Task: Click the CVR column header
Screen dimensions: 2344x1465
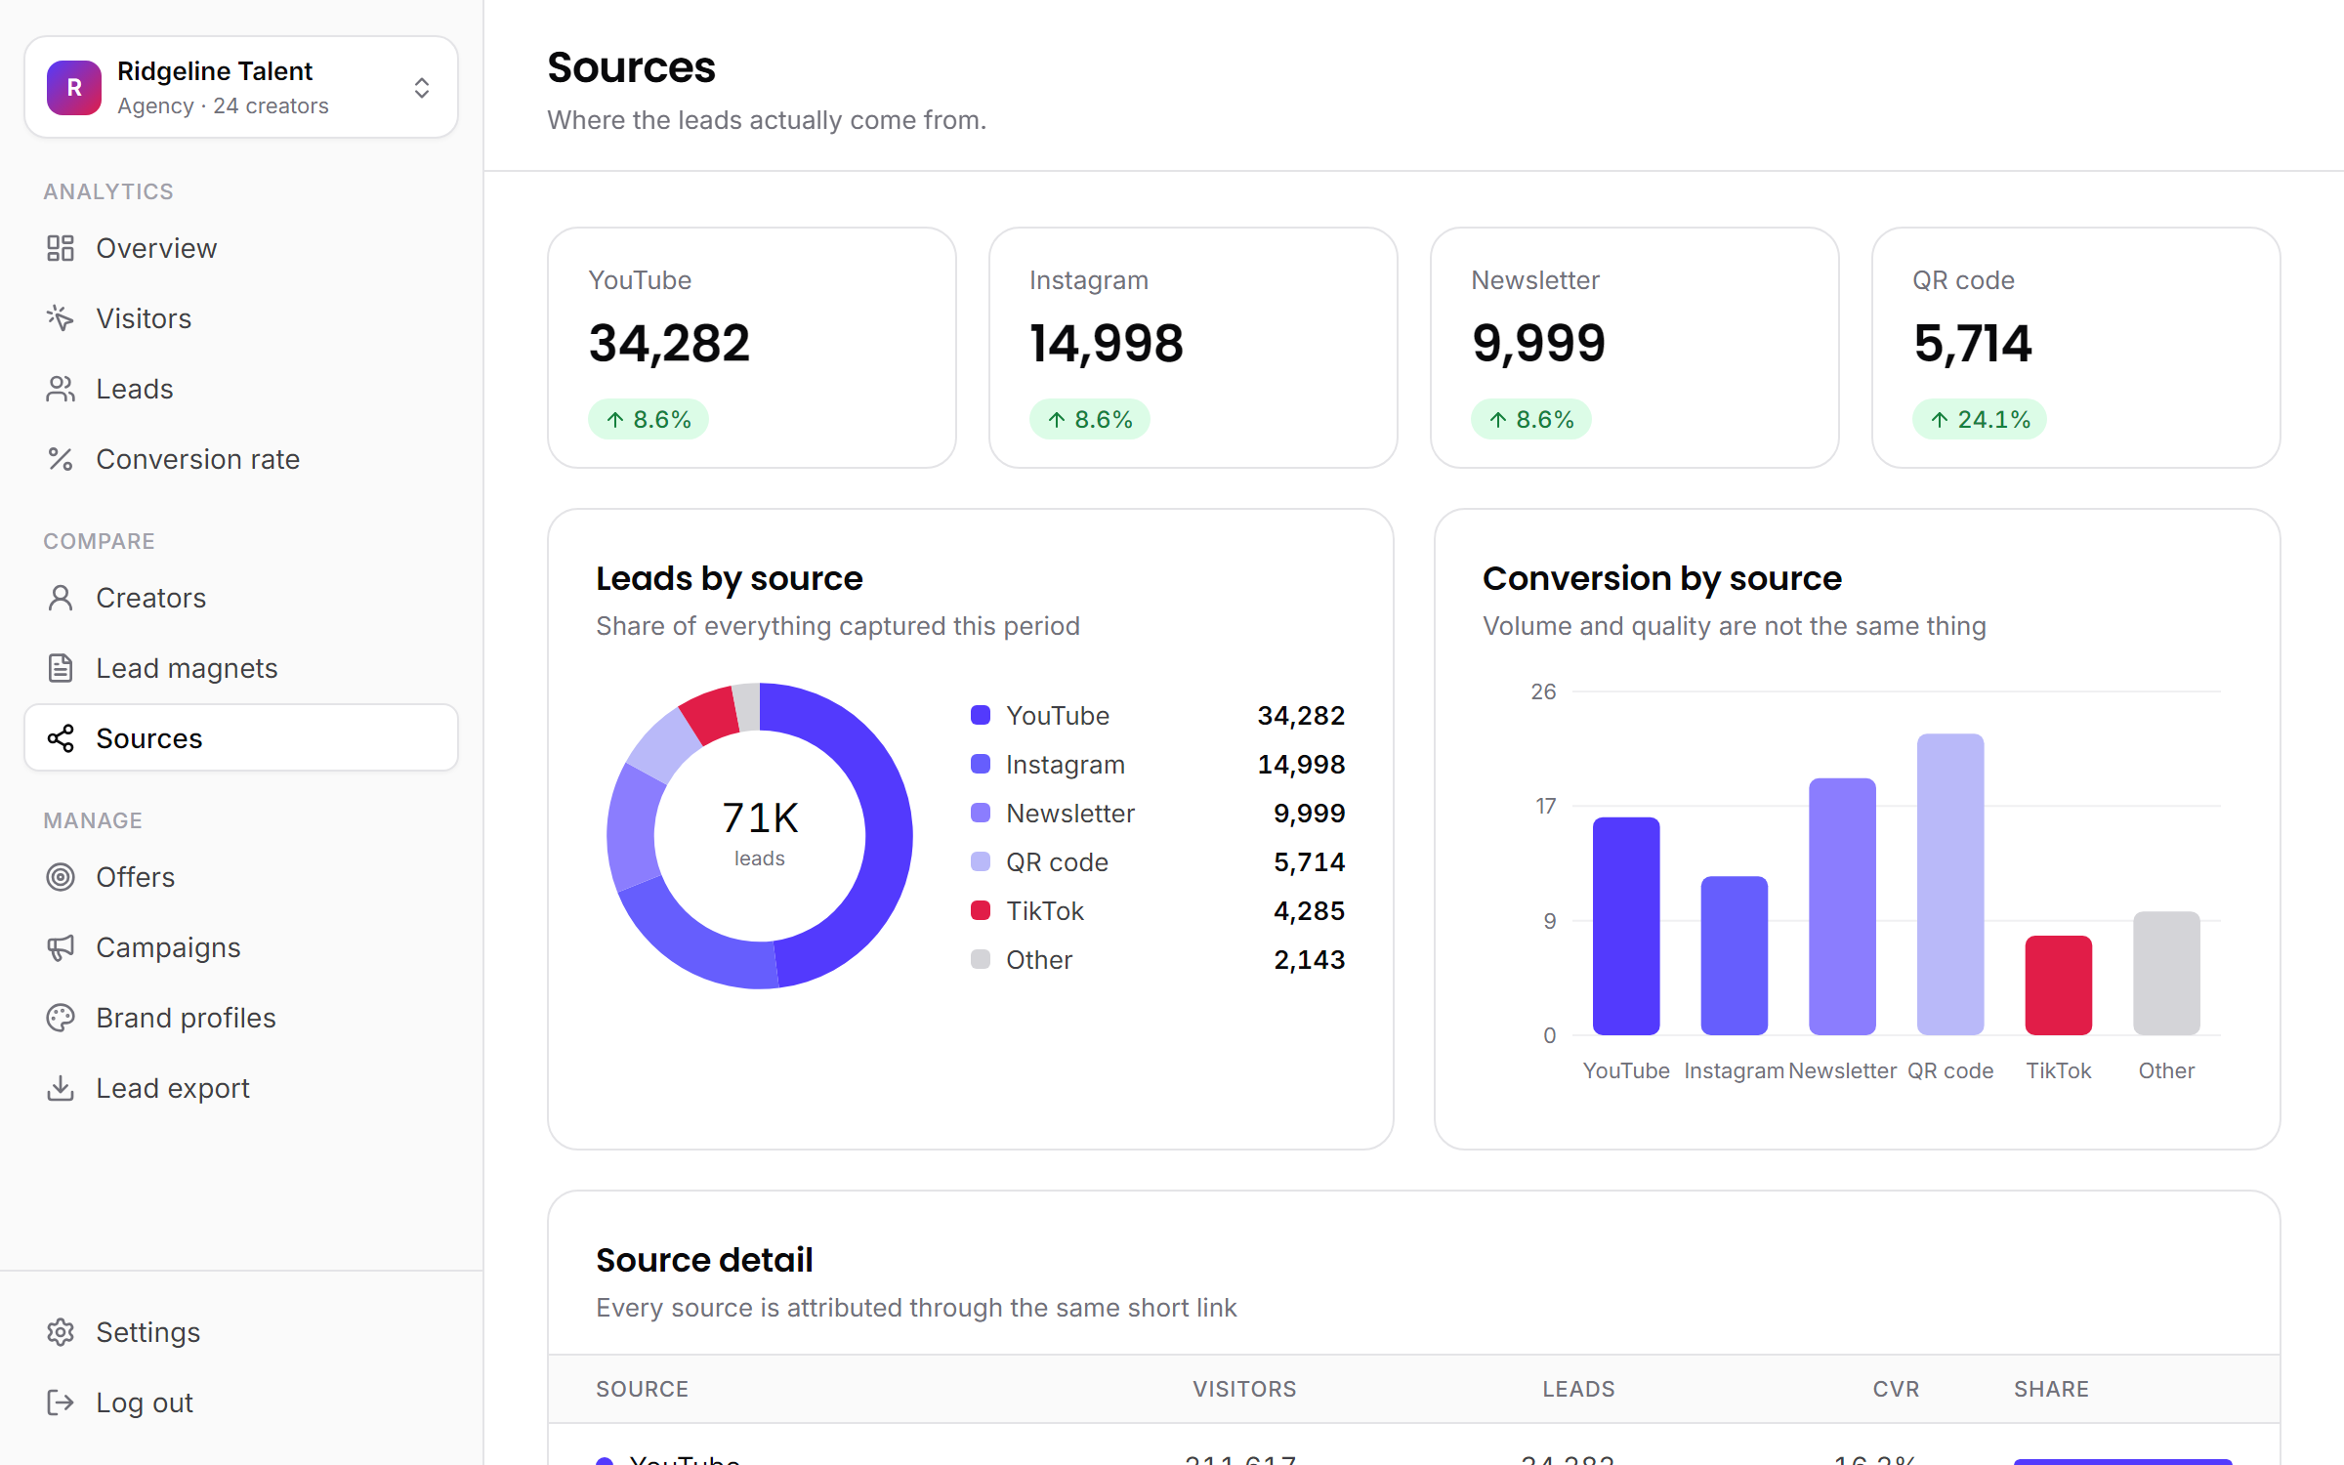Action: pos(1896,1389)
